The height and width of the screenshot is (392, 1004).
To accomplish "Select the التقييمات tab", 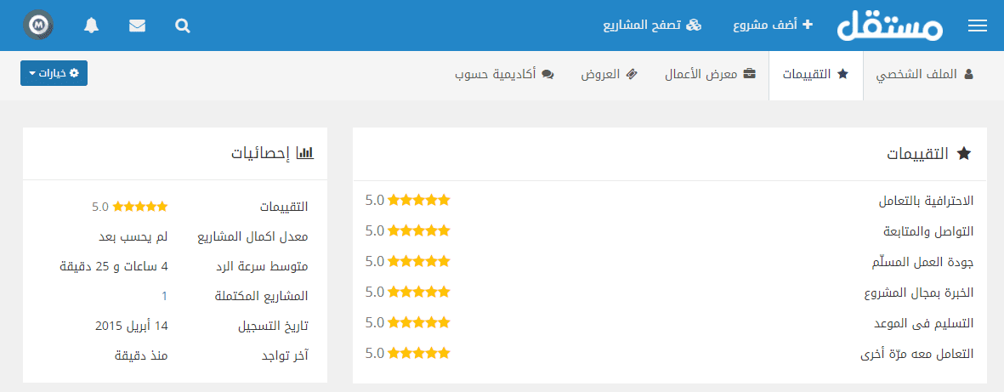I will 816,75.
